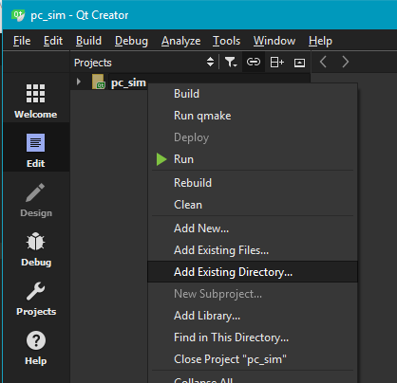The width and height of the screenshot is (397, 383).
Task: Click the close side panel icon
Action: click(299, 63)
